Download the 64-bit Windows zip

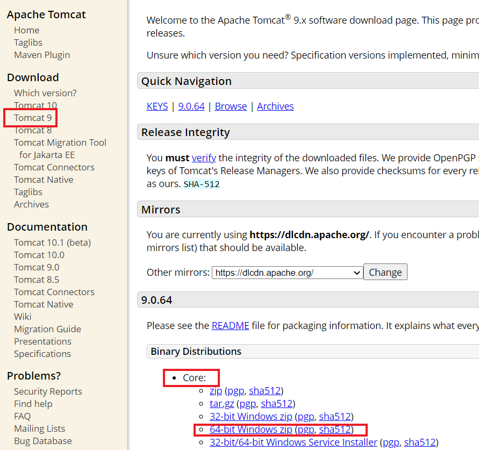pyautogui.click(x=251, y=430)
